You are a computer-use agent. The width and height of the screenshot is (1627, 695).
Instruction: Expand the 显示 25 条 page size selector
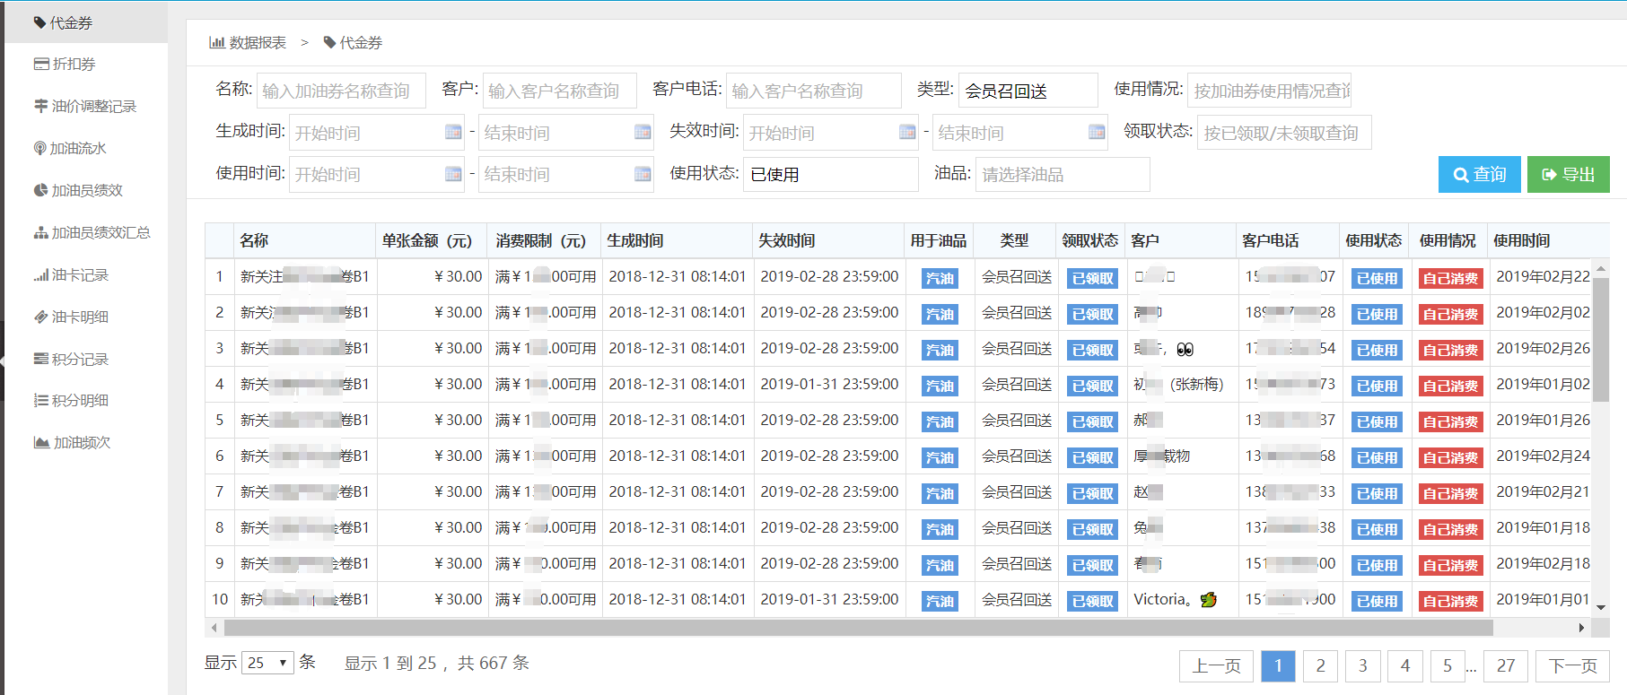[267, 663]
